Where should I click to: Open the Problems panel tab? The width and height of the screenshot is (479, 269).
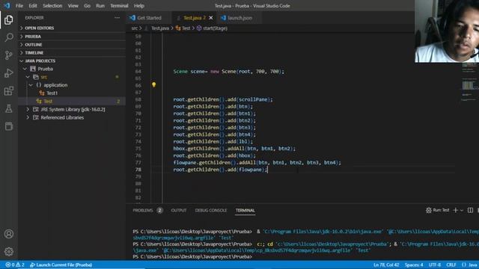(x=143, y=211)
